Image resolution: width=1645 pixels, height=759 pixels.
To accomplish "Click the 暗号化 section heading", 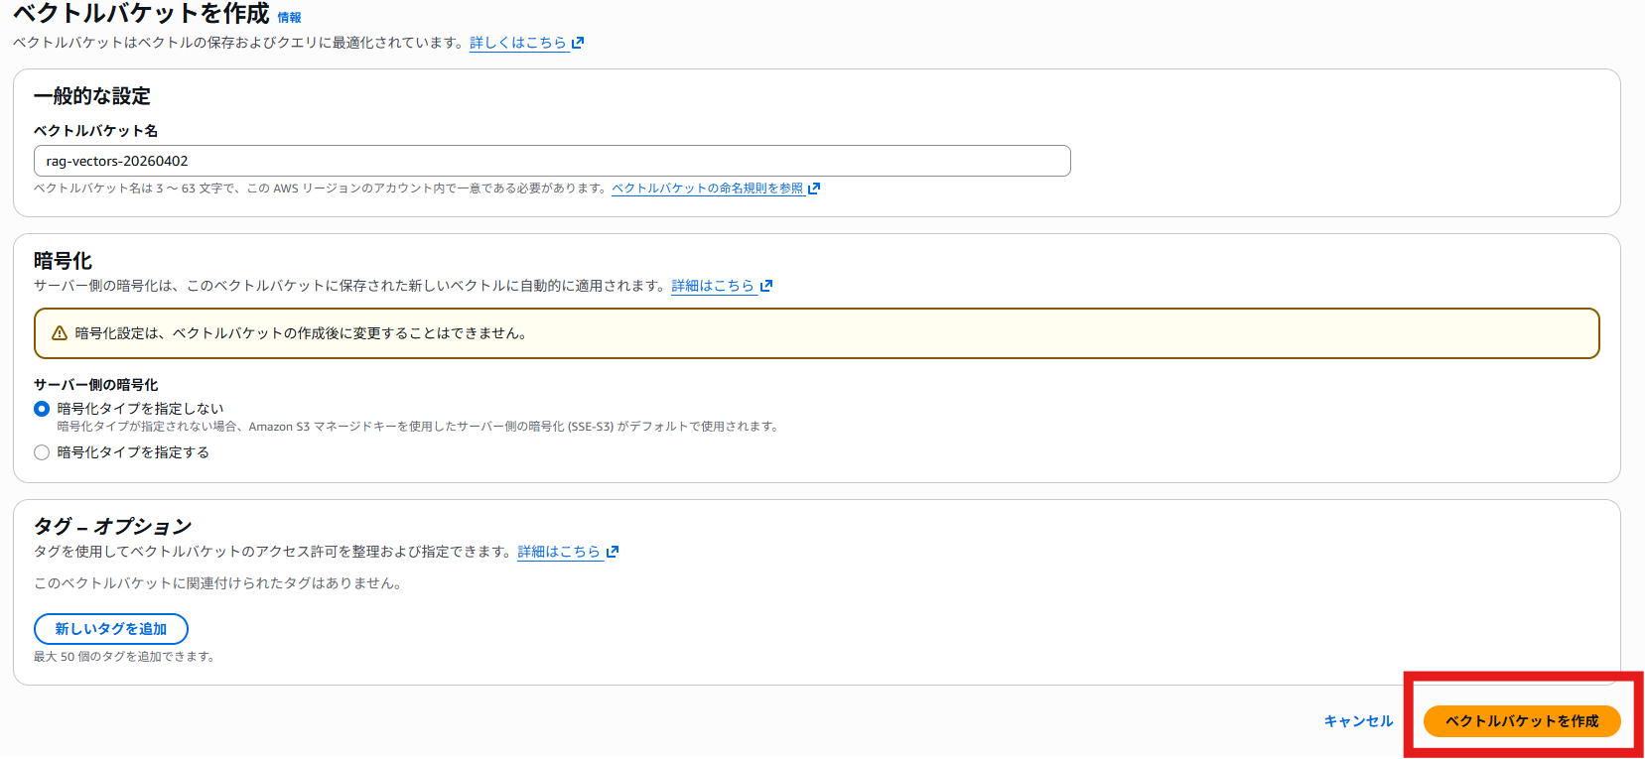I will (63, 261).
